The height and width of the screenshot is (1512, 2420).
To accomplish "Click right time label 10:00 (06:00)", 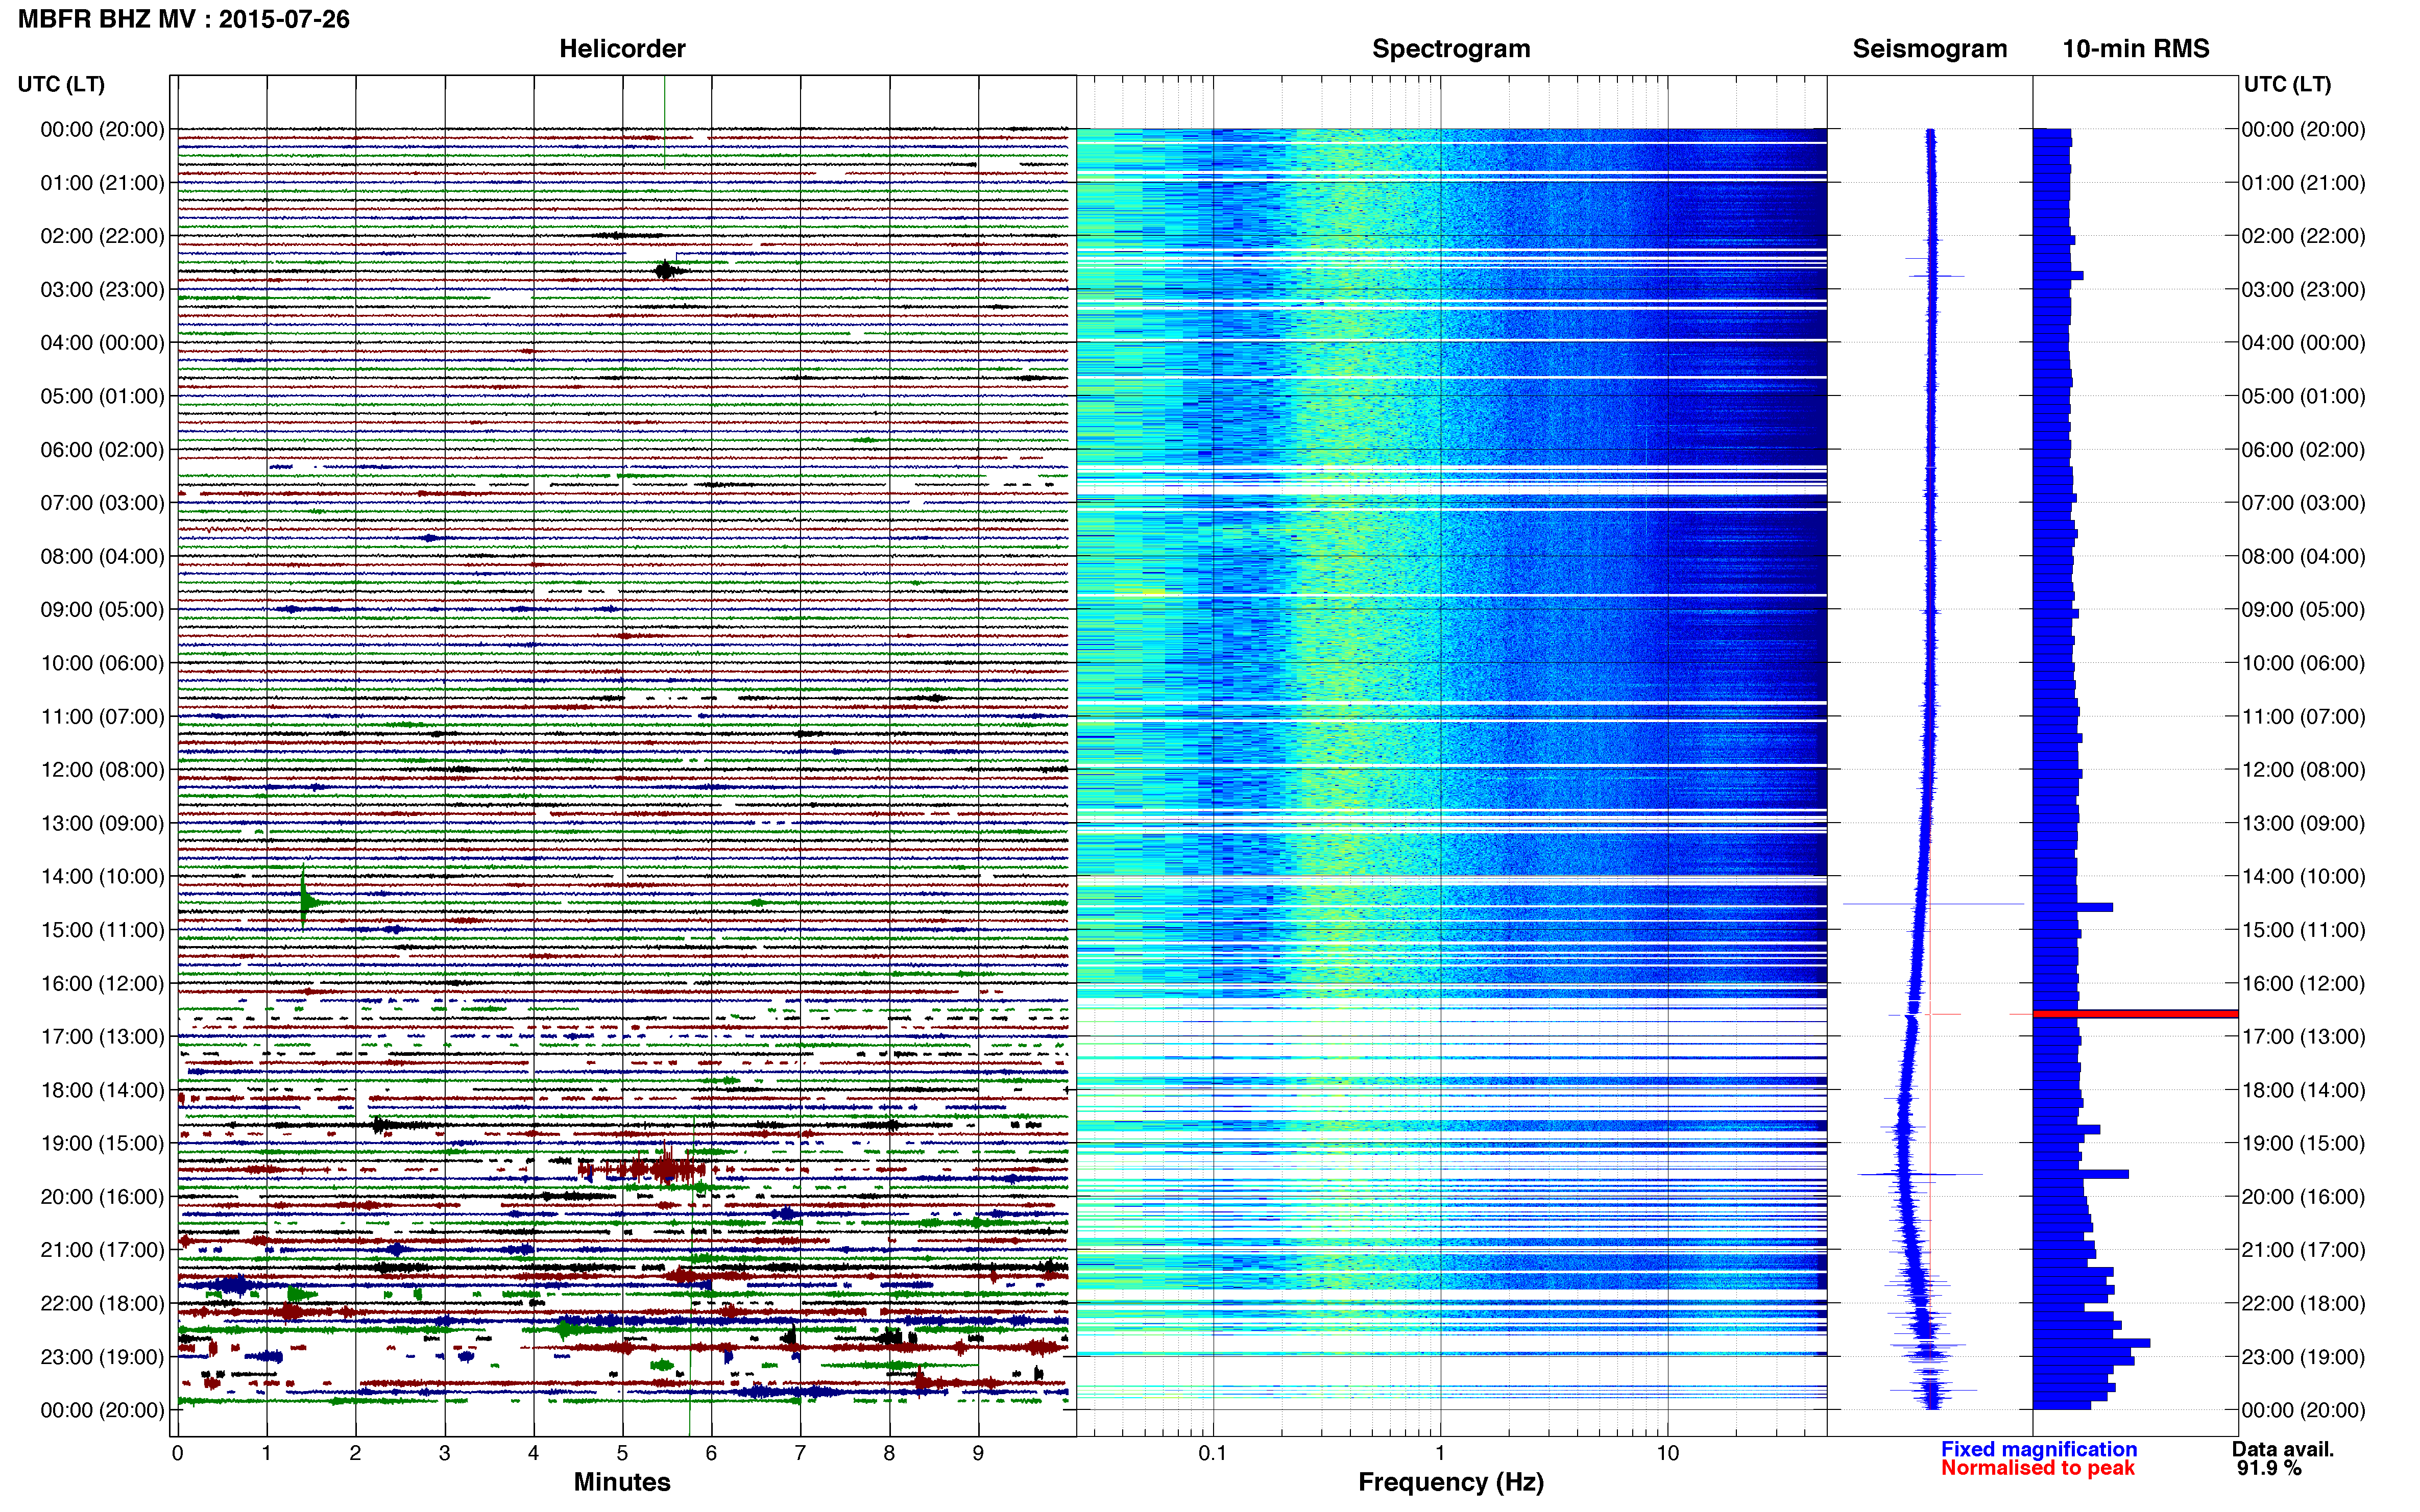I will coord(2303,663).
